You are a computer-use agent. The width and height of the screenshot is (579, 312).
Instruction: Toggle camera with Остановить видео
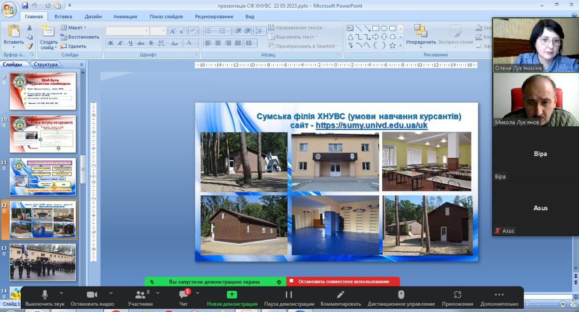click(92, 297)
